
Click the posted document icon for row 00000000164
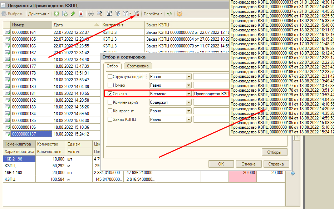pos(8,32)
